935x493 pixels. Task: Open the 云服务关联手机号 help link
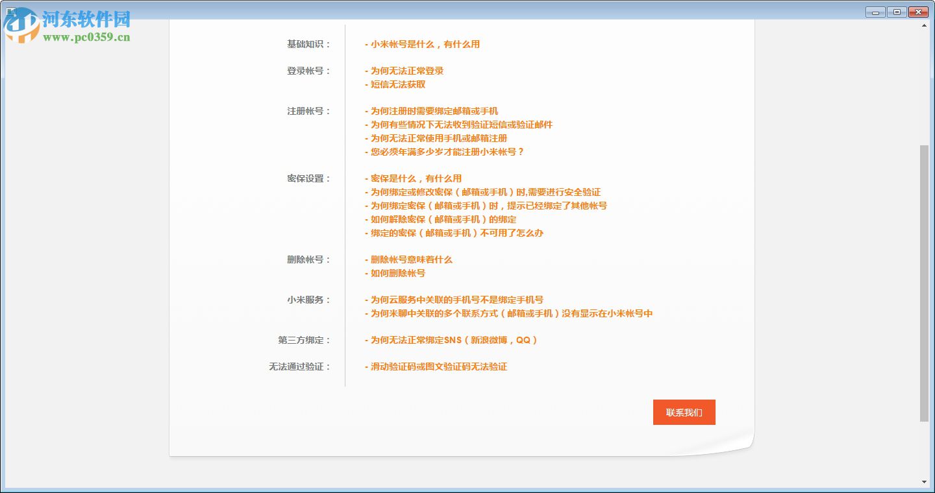point(455,300)
